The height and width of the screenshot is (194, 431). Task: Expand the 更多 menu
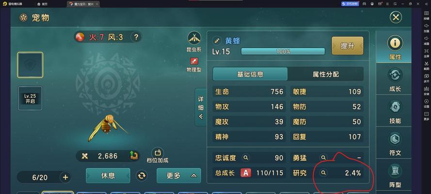[179, 176]
